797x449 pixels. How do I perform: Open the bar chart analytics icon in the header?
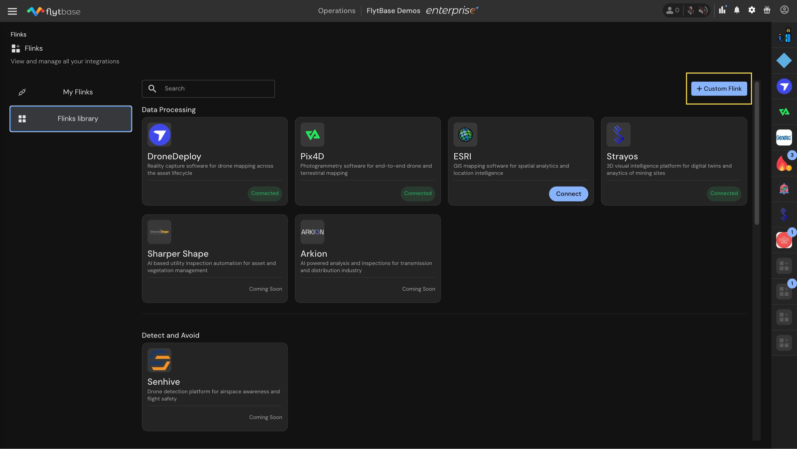[x=722, y=10]
